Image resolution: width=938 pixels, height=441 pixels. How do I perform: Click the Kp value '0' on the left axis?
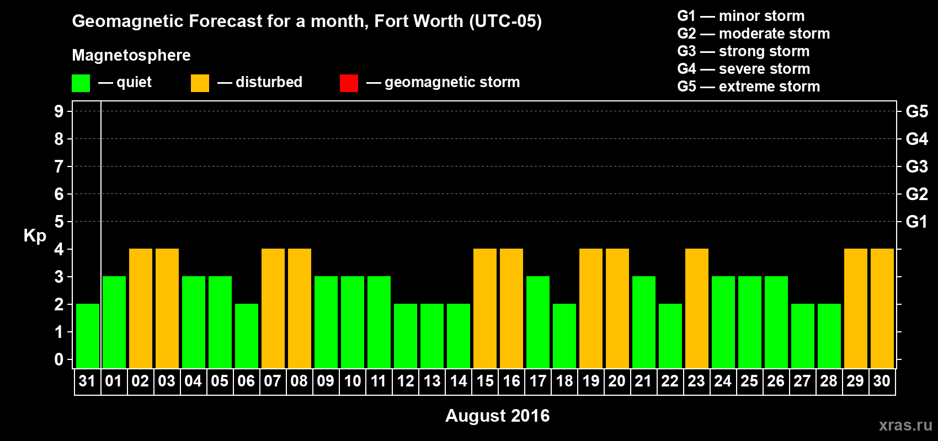[59, 359]
